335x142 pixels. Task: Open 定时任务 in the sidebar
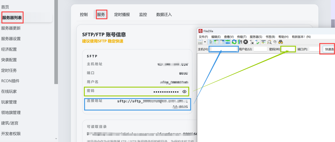pos(9,70)
